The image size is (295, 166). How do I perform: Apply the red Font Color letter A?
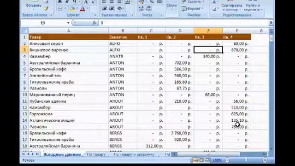tap(83, 9)
